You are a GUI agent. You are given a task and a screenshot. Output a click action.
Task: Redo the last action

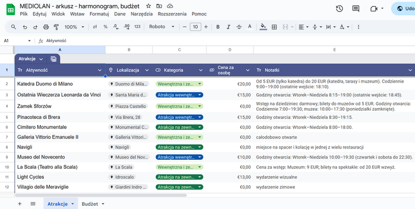click(35, 27)
